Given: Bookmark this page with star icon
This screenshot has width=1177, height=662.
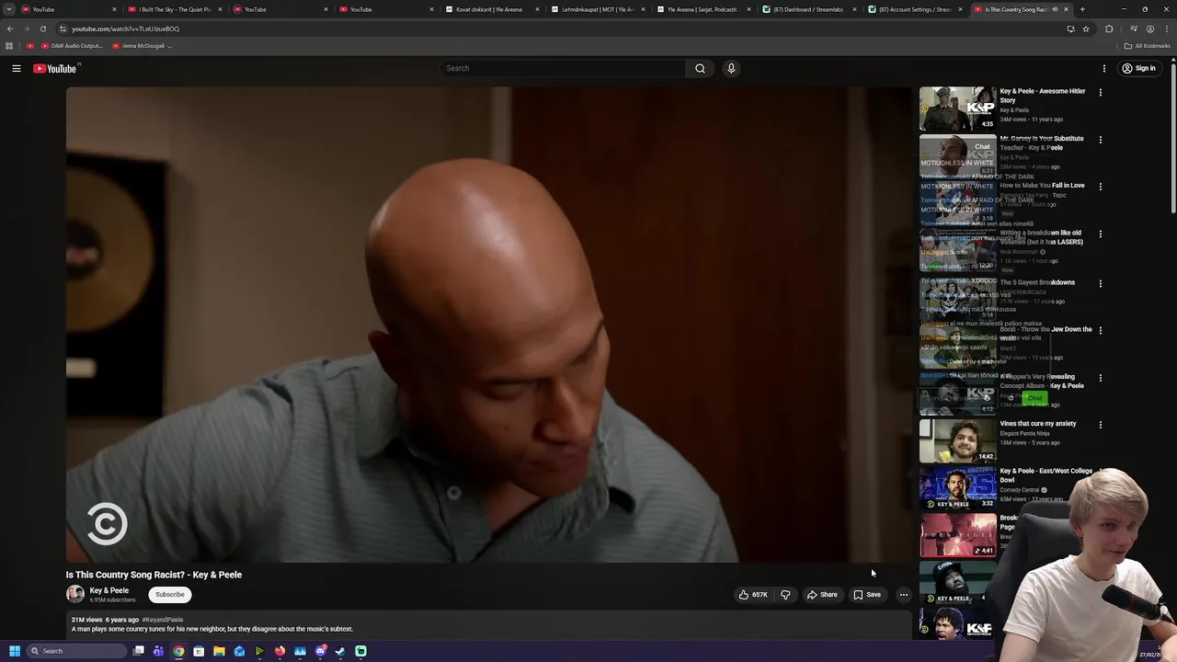Looking at the screenshot, I should pyautogui.click(x=1086, y=29).
